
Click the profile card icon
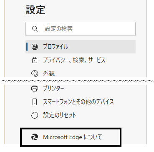tap(34, 47)
